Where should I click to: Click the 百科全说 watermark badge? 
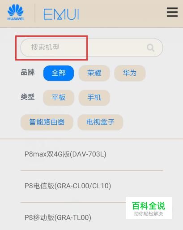(x=149, y=208)
